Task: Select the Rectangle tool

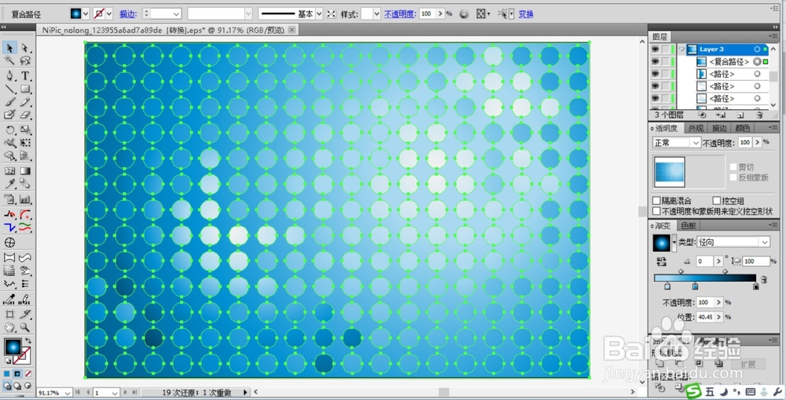Action: [25, 89]
